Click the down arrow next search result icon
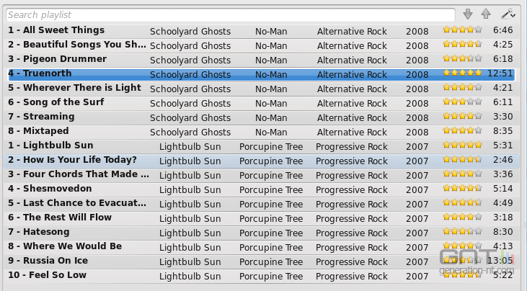This screenshot has width=527, height=291. (x=467, y=14)
